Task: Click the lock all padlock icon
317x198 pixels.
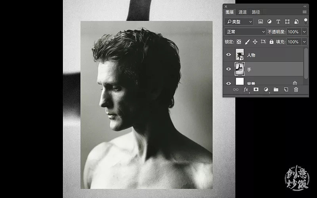Action: 271,42
